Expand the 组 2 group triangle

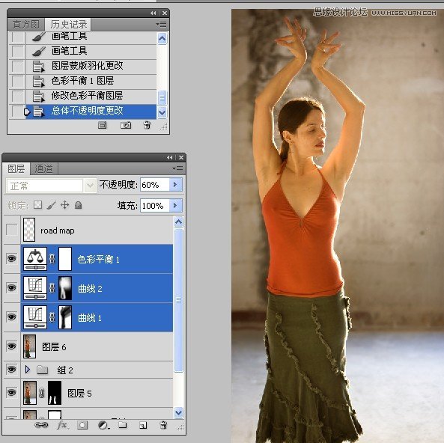(x=28, y=370)
